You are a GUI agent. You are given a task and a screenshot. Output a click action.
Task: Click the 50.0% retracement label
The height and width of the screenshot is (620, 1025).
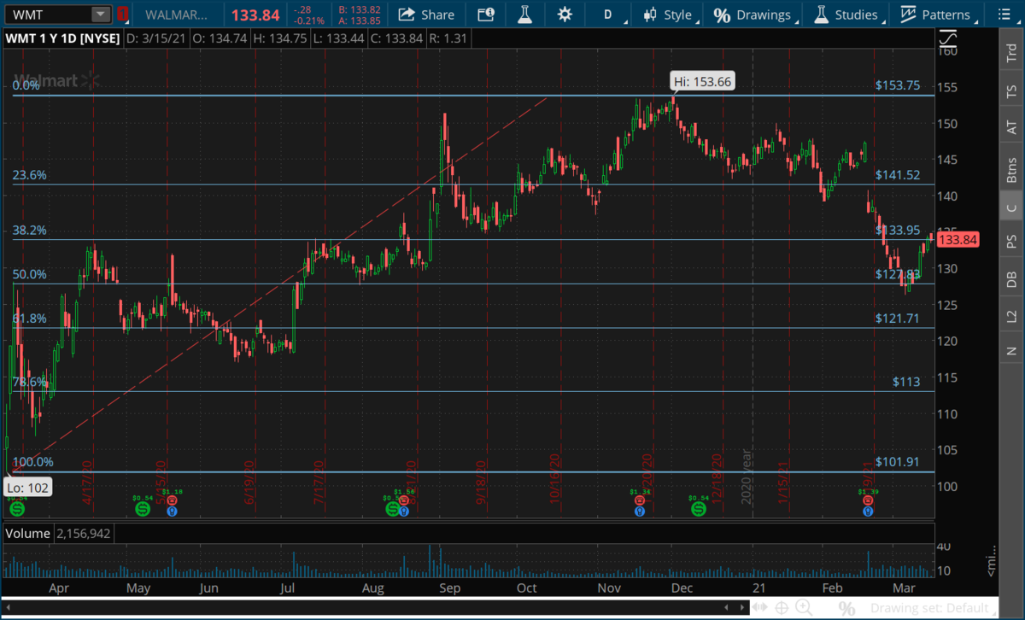(x=30, y=274)
